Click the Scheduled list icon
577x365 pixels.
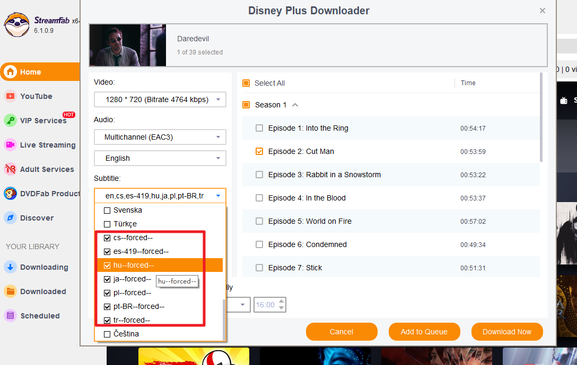pyautogui.click(x=10, y=315)
